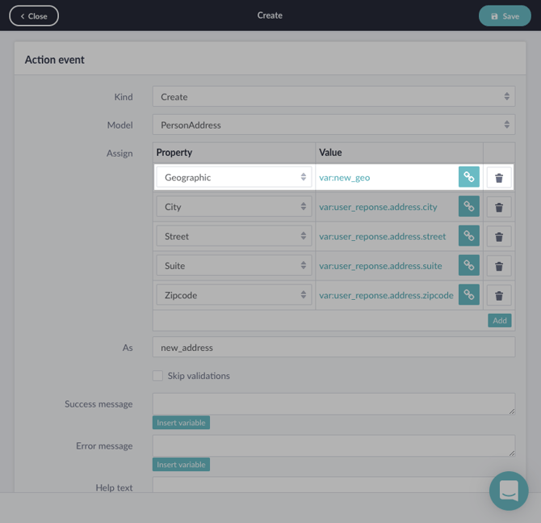Delete the City property row
The height and width of the screenshot is (523, 541).
[x=498, y=207]
